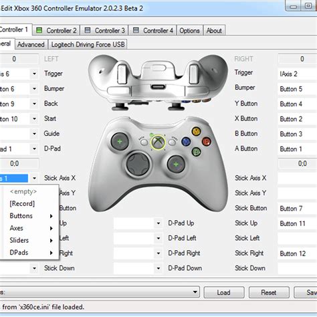Click the right thumbstick on controller image

click(x=176, y=165)
